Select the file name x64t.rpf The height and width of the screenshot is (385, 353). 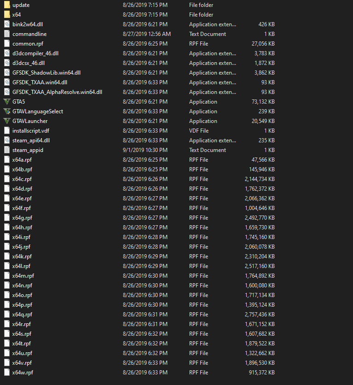pos(22,344)
